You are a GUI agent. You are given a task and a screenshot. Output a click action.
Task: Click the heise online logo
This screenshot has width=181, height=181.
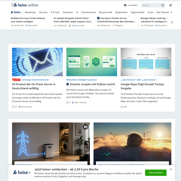(25, 5)
